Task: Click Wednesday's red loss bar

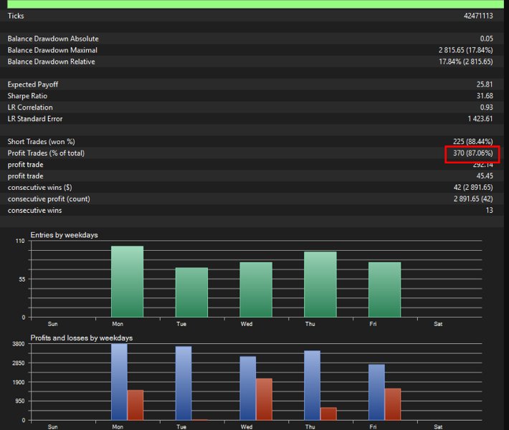Action: tap(264, 399)
